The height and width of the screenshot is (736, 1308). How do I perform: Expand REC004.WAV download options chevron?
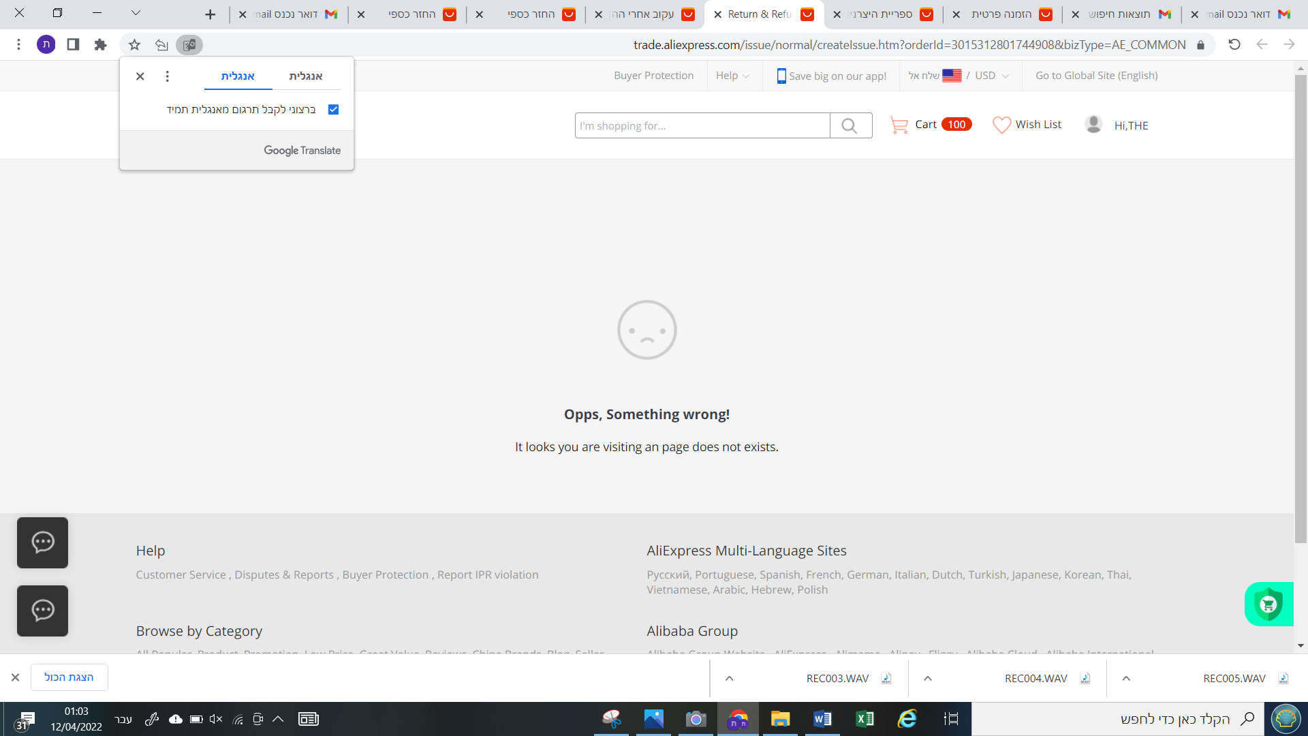(928, 679)
